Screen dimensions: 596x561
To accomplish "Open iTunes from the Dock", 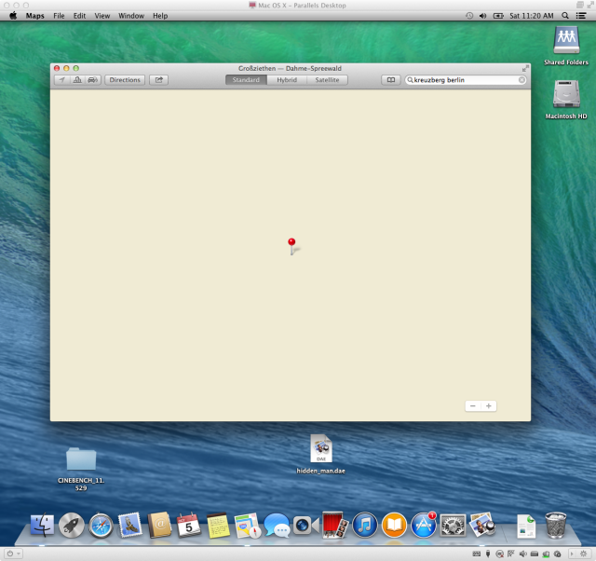I will [365, 526].
